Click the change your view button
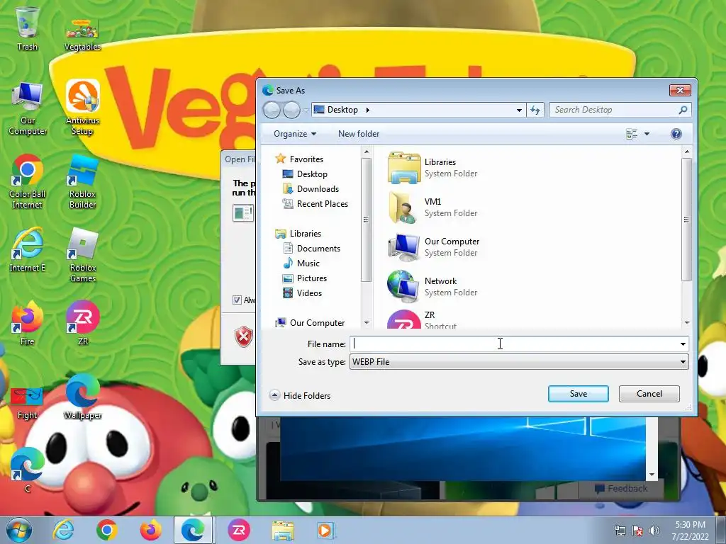 632,134
